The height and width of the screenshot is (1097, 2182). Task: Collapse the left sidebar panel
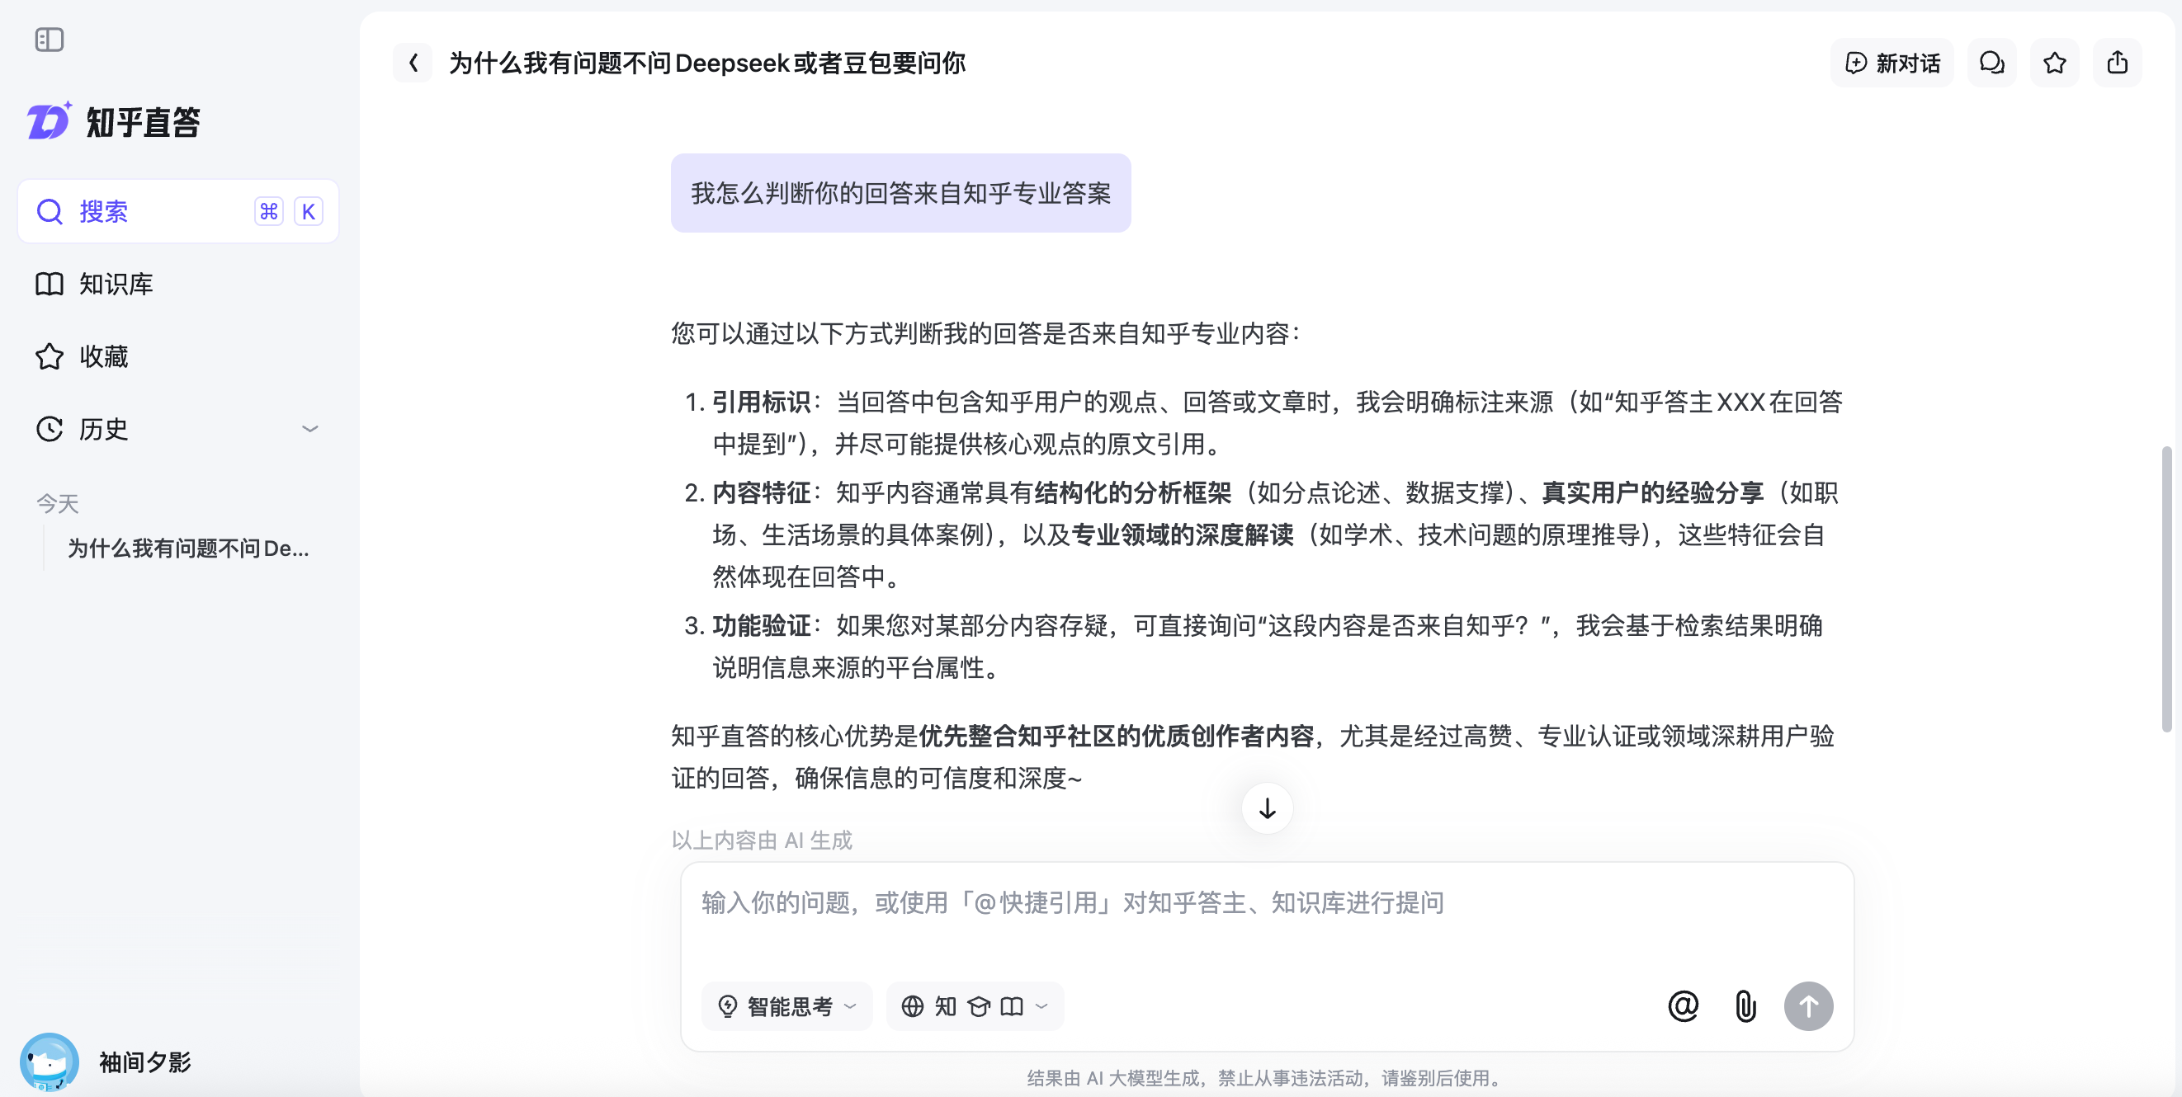50,39
